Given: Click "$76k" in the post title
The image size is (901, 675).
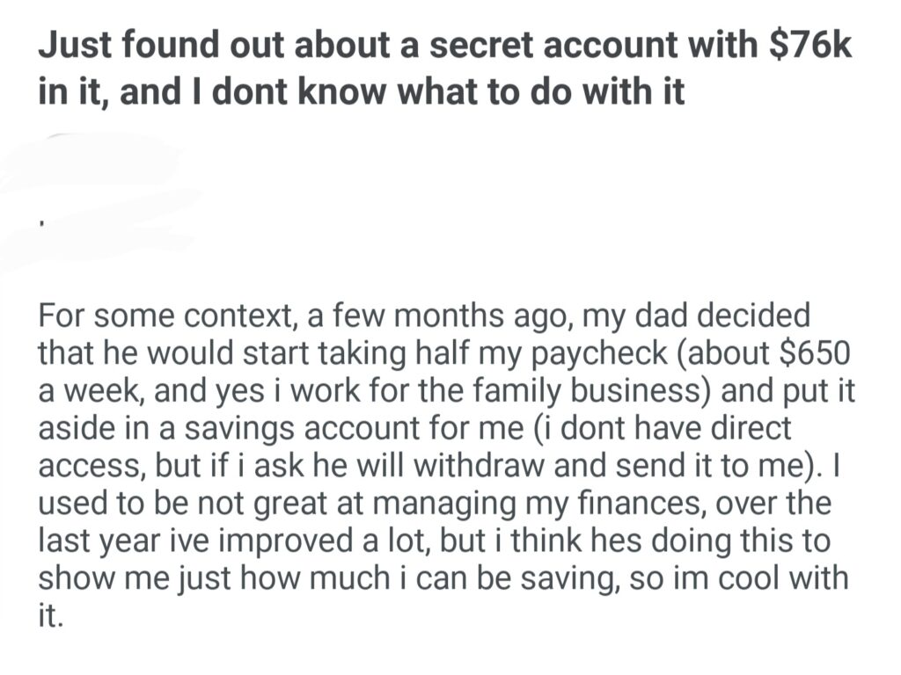Looking at the screenshot, I should pyautogui.click(x=810, y=47).
